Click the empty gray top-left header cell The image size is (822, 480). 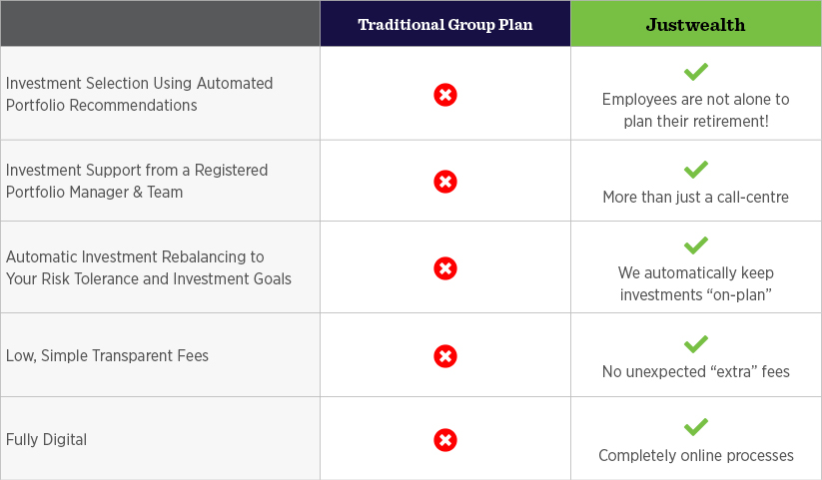160,25
